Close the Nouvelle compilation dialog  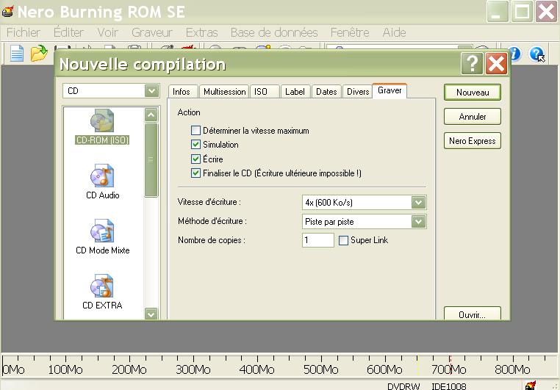496,64
